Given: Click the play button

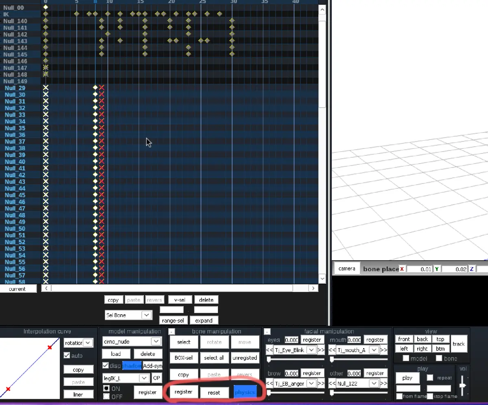Looking at the screenshot, I should (x=407, y=378).
